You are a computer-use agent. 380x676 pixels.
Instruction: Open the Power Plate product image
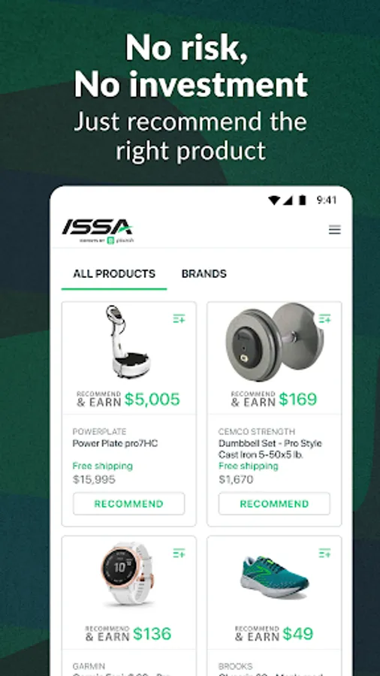tap(128, 342)
